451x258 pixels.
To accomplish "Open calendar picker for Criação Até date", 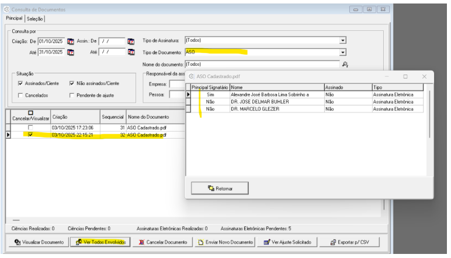I will pos(71,52).
